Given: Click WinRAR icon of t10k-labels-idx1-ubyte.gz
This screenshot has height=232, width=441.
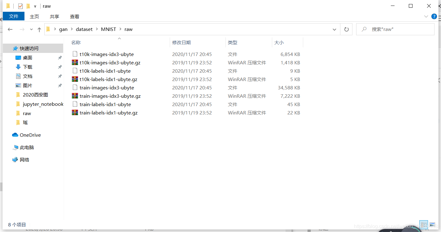Looking at the screenshot, I should (75, 79).
